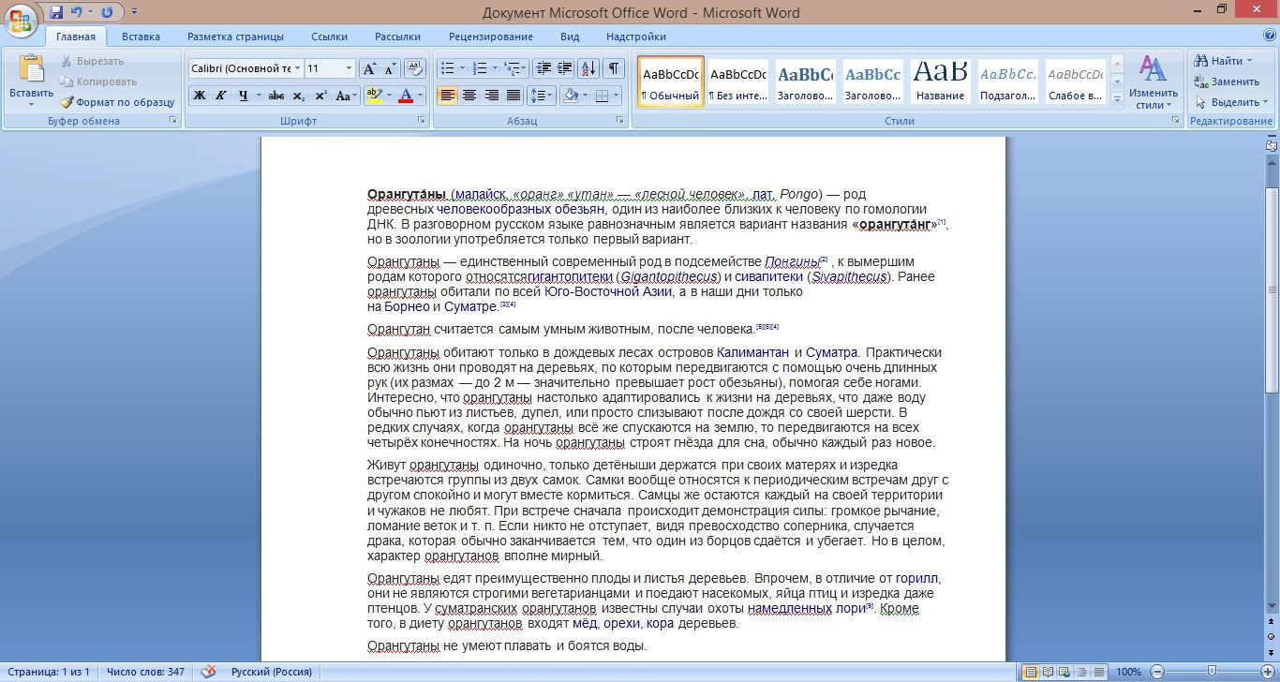The image size is (1280, 682).
Task: Click the Format Painter (Формат по образцу) button
Action: point(118,102)
